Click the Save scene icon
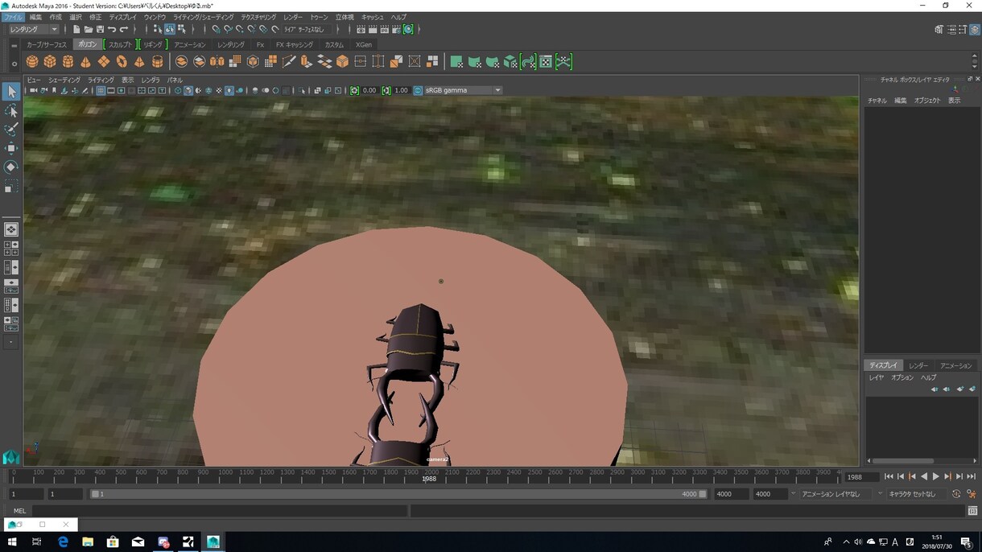The image size is (982, 552). [x=100, y=30]
